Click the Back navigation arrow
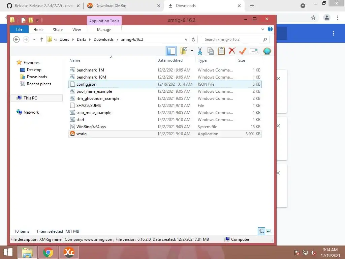Image resolution: width=345 pixels, height=259 pixels. click(16, 39)
